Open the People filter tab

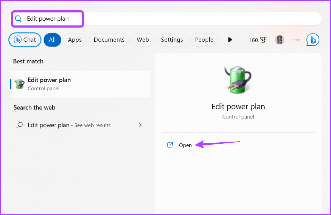204,40
